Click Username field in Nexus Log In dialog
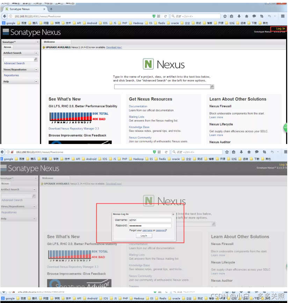Viewport: 290px width, 303px height. [x=150, y=220]
